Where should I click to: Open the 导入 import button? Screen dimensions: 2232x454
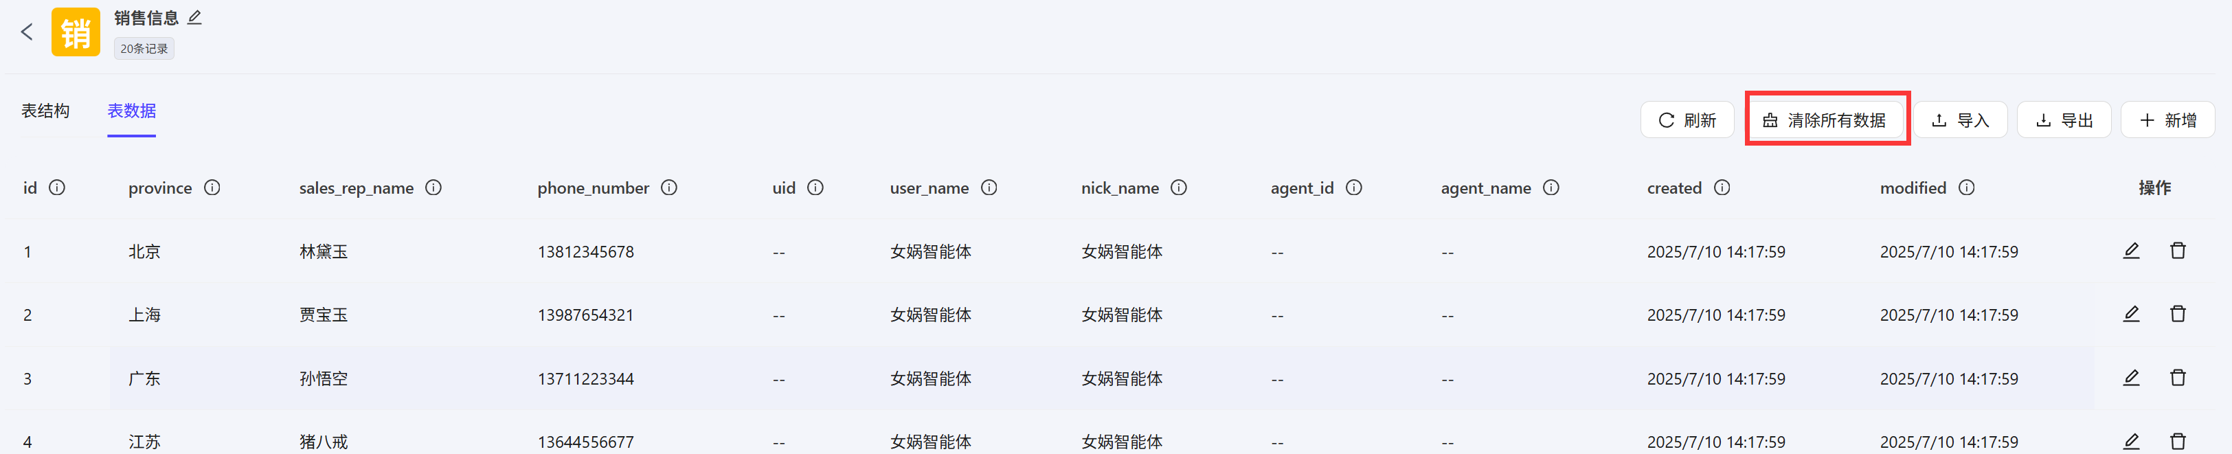coord(1960,120)
